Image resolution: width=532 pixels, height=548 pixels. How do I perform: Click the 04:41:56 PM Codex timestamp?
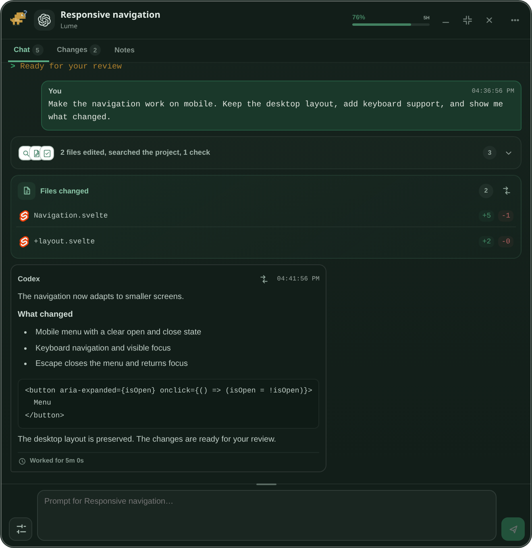tap(298, 279)
